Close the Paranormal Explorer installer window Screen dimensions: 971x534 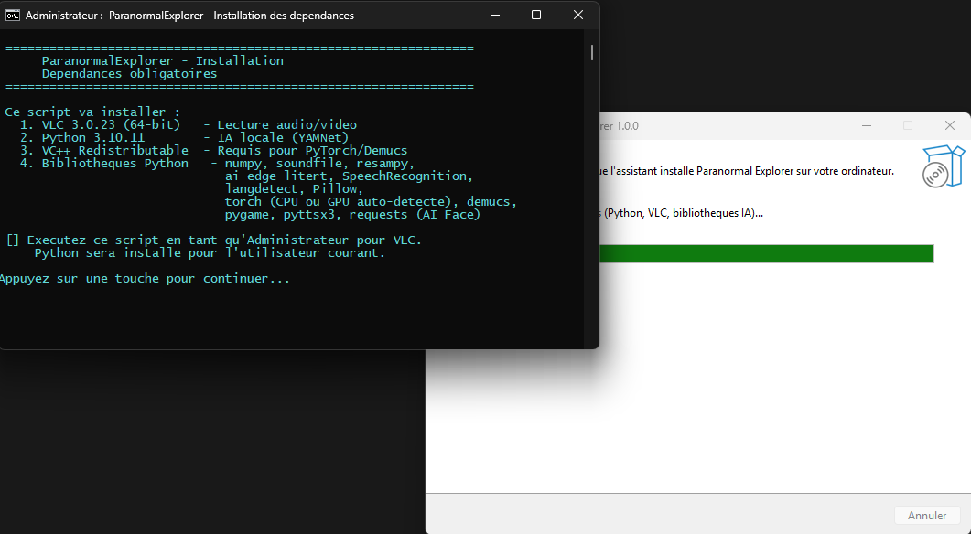pos(949,125)
